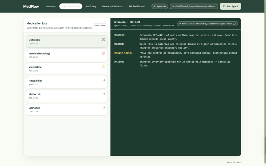Image resolution: width=266 pixels, height=166 pixels.
Task: Click the gray status dot on Lisinopril
Action: 104,107
